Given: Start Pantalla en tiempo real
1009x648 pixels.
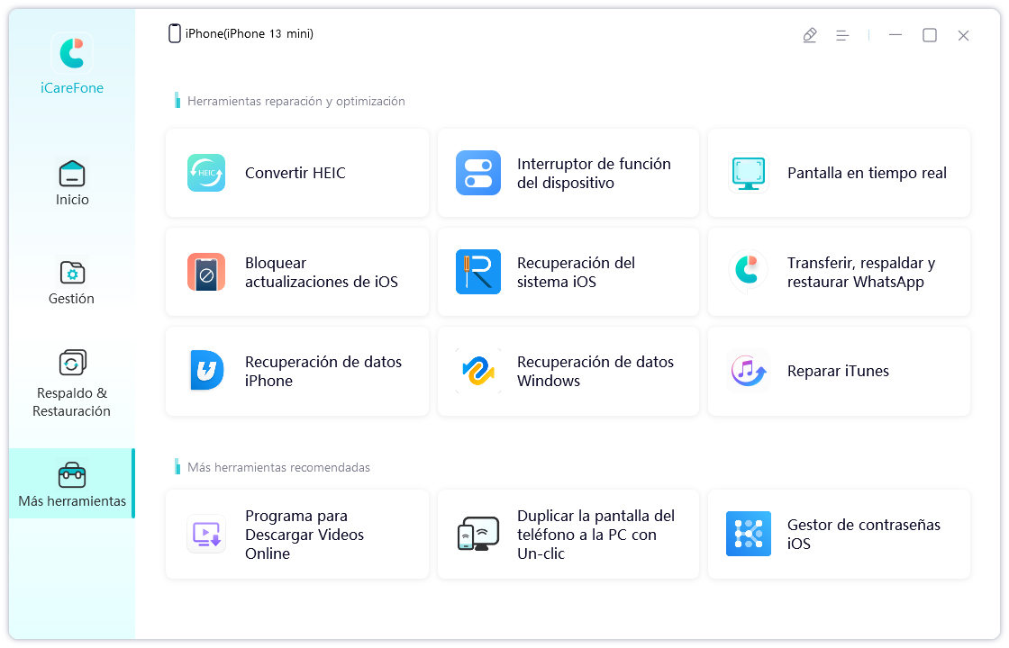Looking at the screenshot, I should click(x=839, y=173).
